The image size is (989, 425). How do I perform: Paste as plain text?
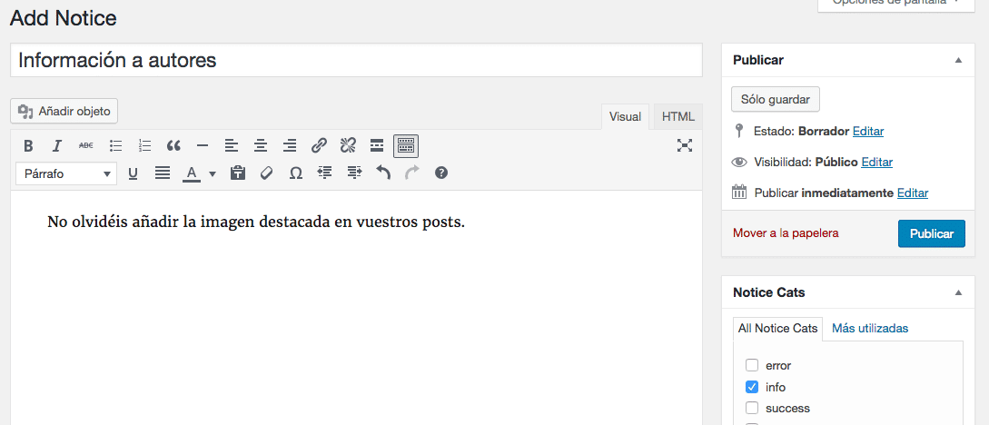(238, 173)
